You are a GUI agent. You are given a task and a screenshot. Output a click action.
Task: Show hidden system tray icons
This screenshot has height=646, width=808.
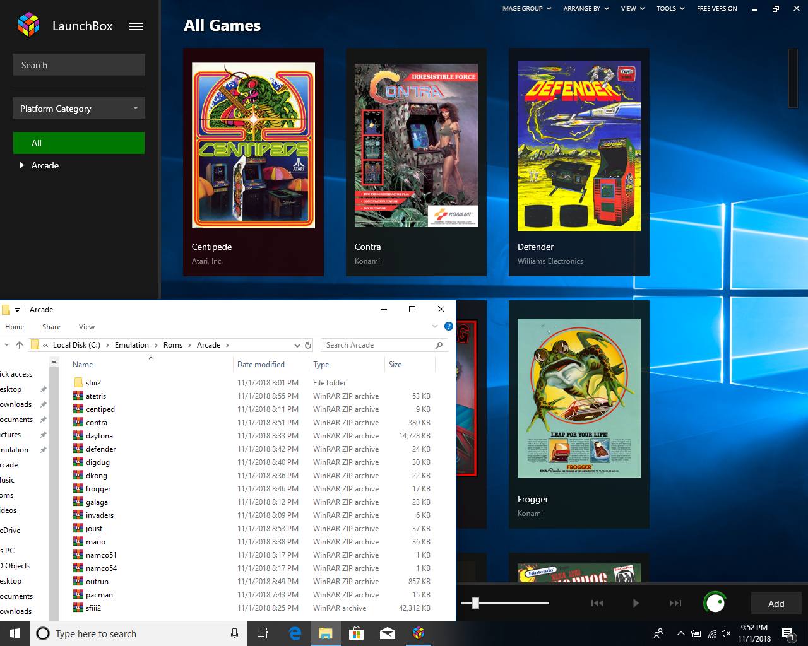coord(680,633)
